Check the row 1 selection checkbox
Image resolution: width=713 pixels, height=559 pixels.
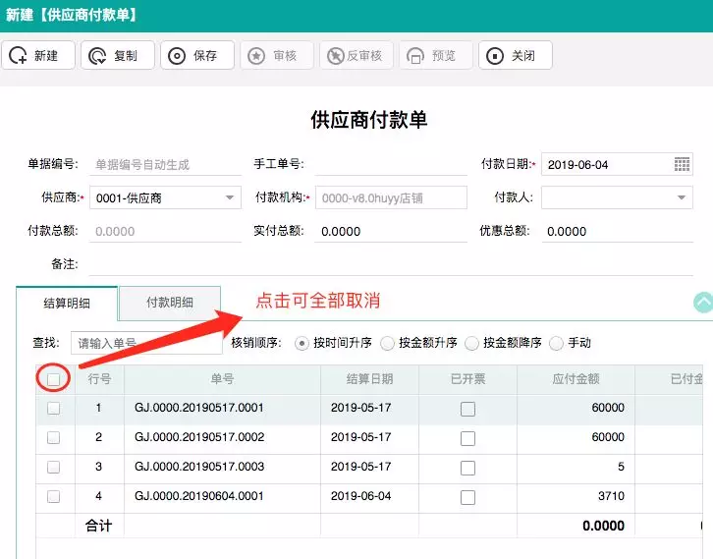54,408
